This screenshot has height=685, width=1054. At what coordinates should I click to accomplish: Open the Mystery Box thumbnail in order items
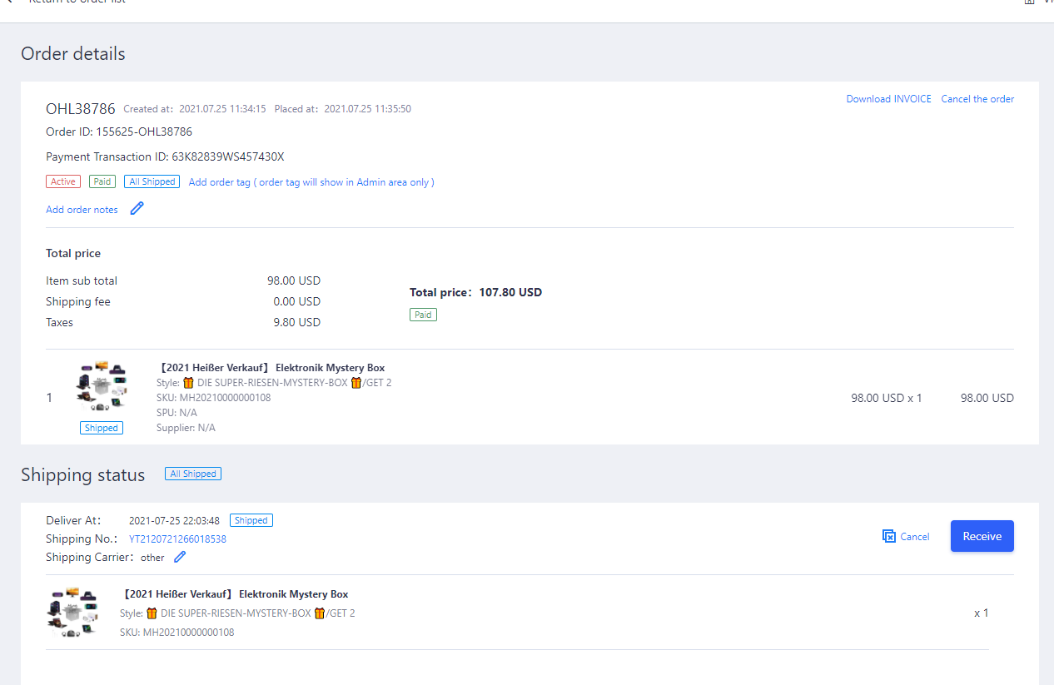pos(101,387)
